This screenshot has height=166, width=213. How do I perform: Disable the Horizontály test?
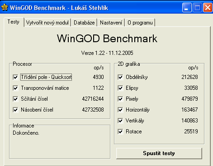(x=120, y=110)
